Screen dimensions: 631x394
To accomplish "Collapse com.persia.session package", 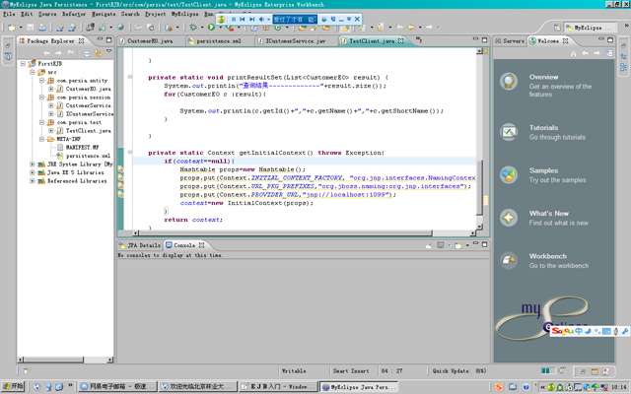I will [41, 98].
